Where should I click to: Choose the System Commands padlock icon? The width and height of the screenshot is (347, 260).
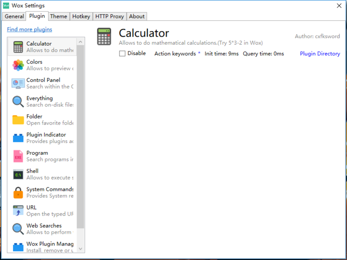18,193
